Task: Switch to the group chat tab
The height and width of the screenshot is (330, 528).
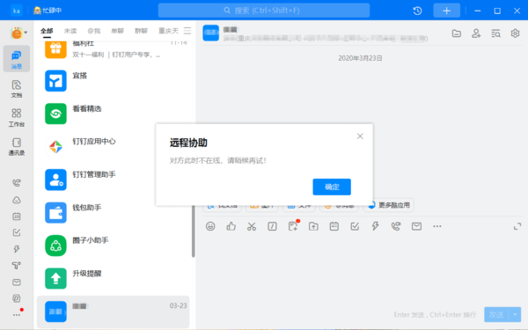Action: (141, 31)
